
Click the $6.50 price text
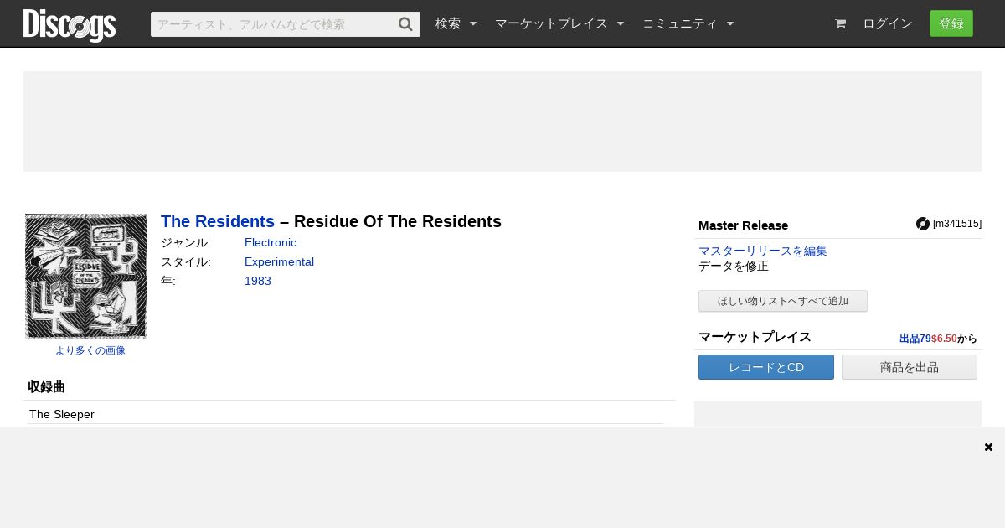pos(944,339)
